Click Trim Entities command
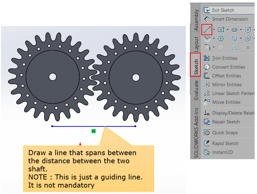This screenshot has width=257, height=194. (x=224, y=58)
